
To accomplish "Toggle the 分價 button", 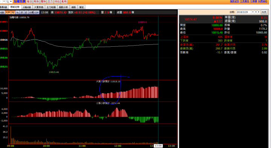I will click(x=31, y=12).
